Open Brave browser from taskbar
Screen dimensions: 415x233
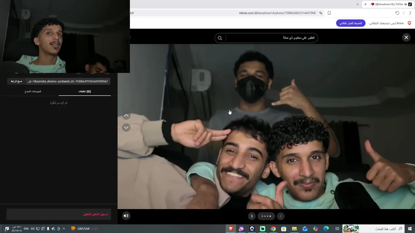pos(231,229)
